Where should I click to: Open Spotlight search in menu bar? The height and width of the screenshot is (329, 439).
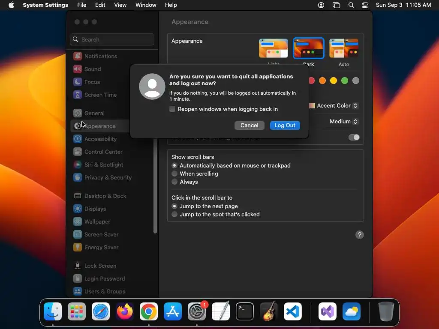351,5
